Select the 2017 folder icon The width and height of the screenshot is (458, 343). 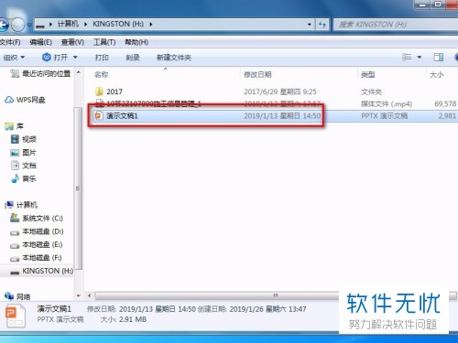click(x=99, y=91)
